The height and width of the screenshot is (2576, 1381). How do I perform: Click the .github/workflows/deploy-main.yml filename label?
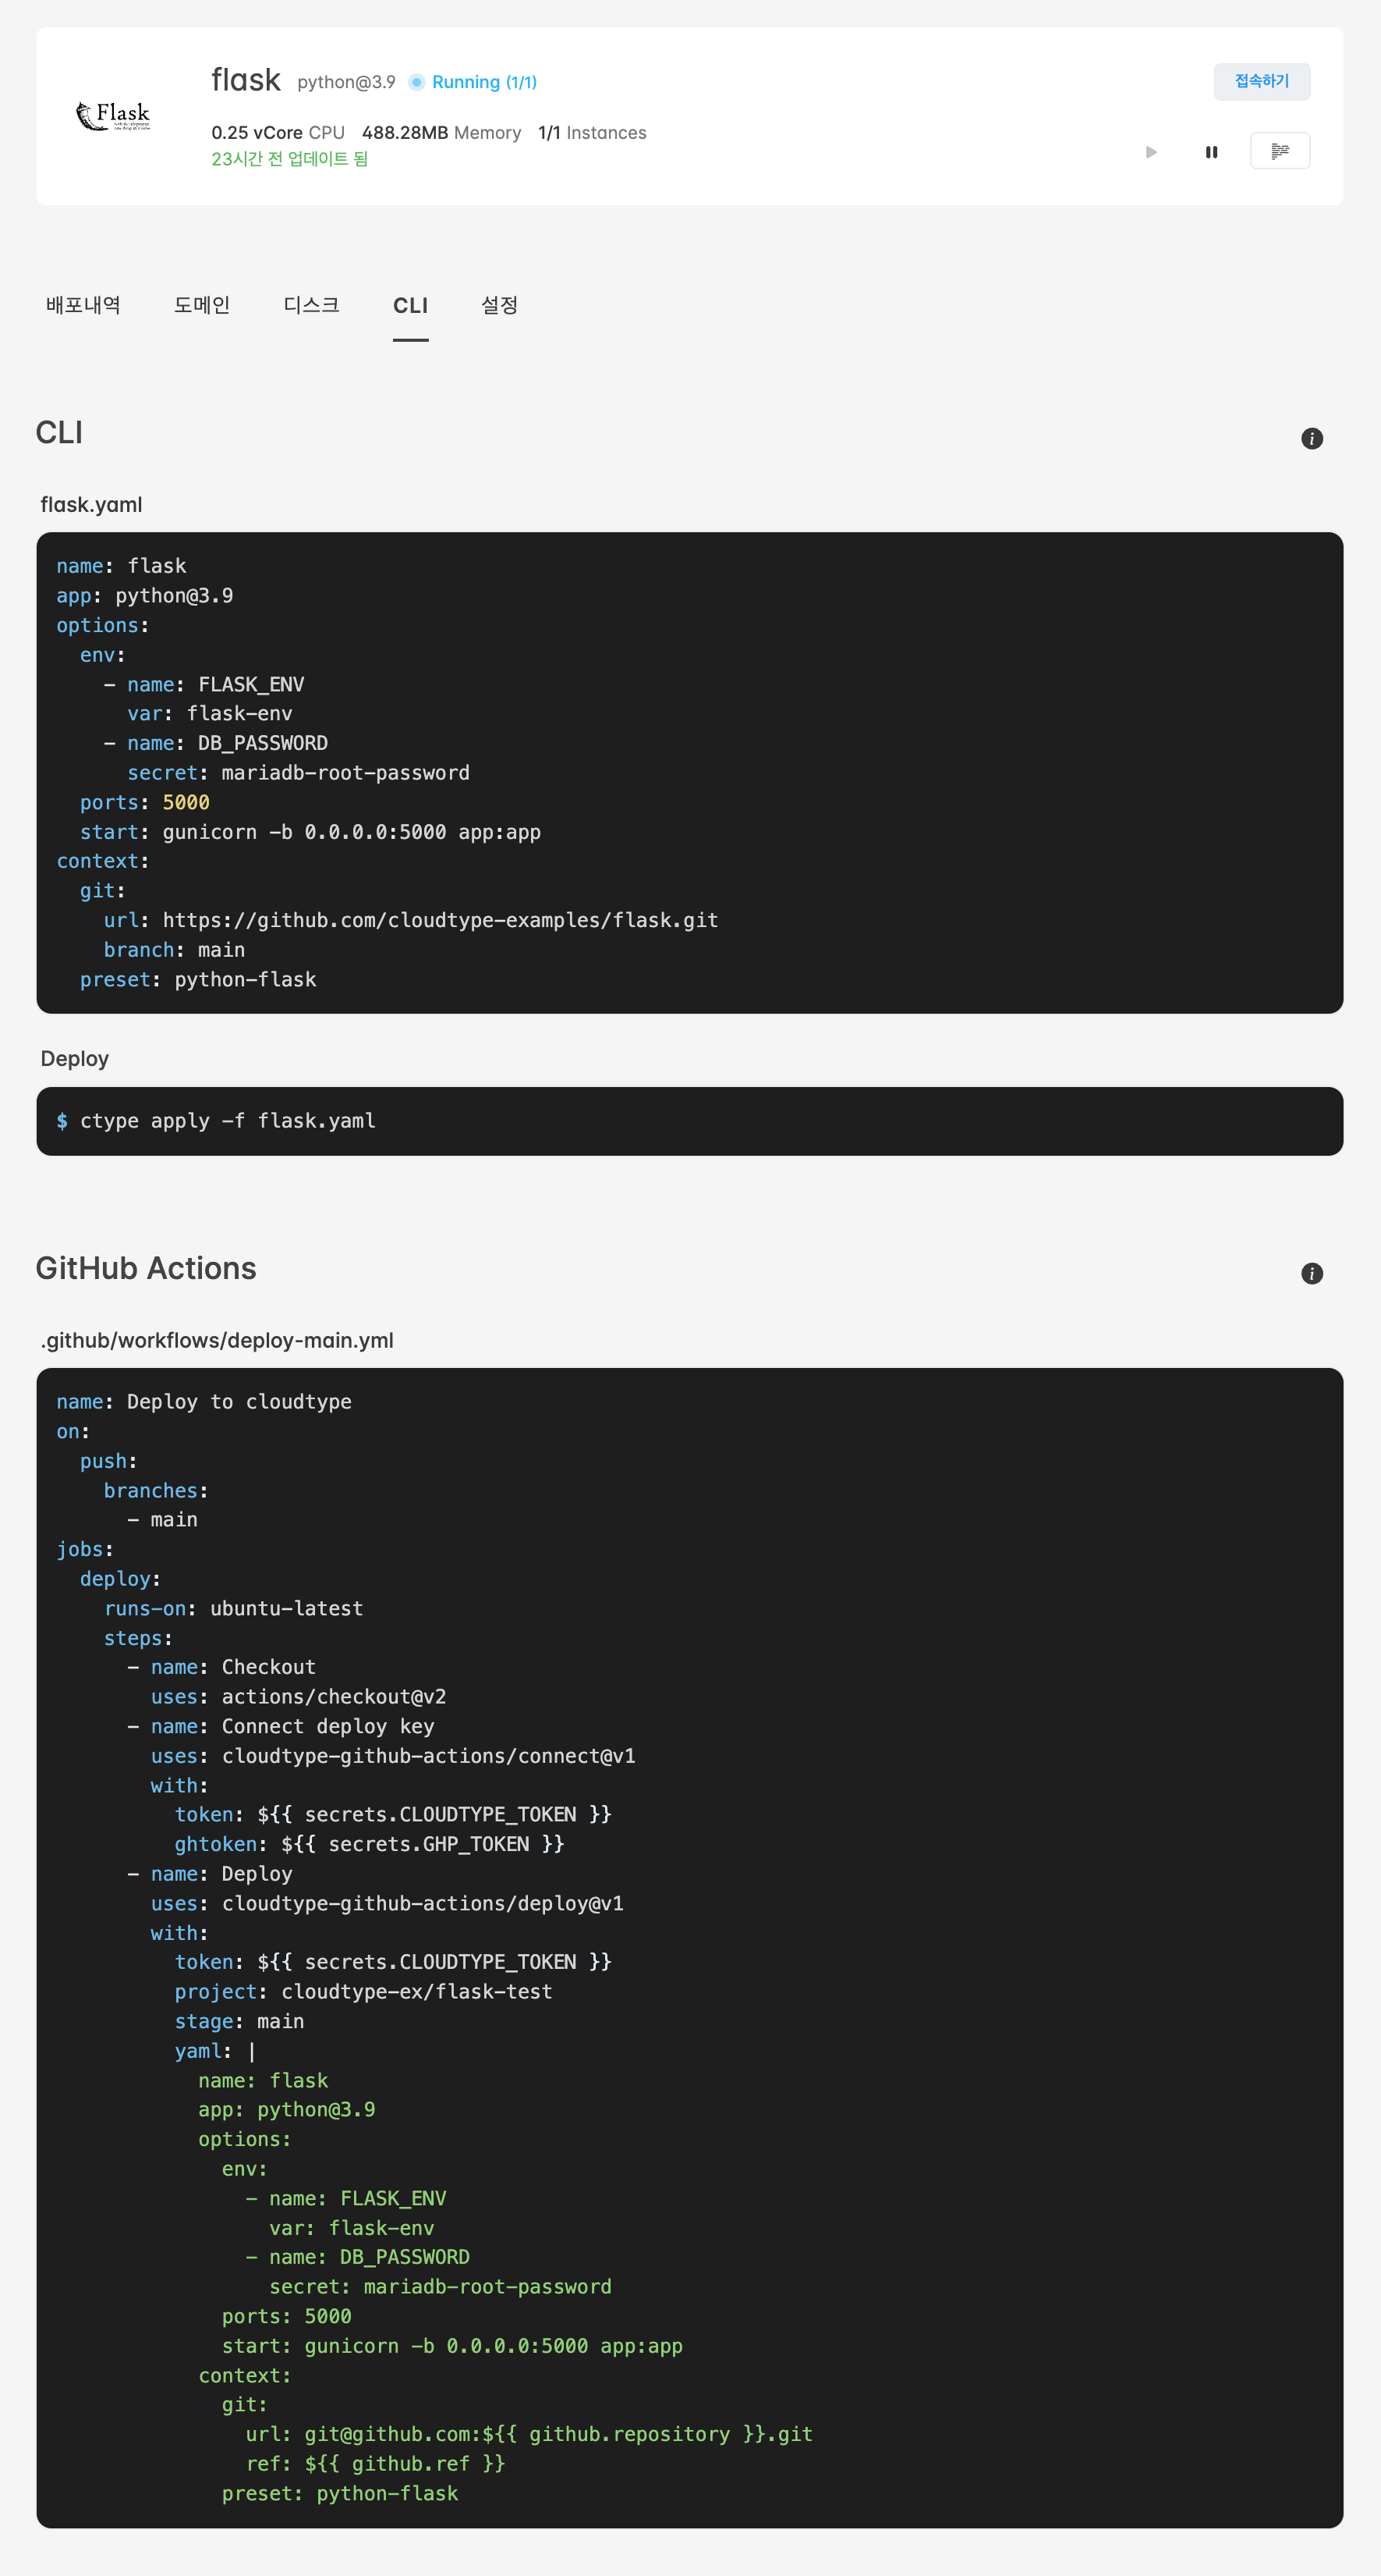[216, 1340]
